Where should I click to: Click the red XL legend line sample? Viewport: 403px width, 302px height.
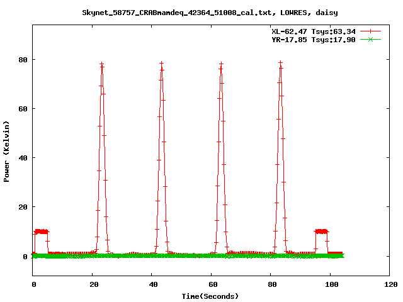(x=370, y=31)
